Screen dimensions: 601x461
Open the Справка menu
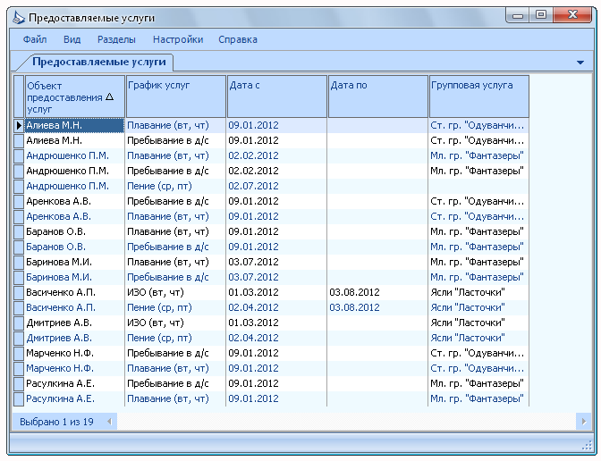[238, 39]
